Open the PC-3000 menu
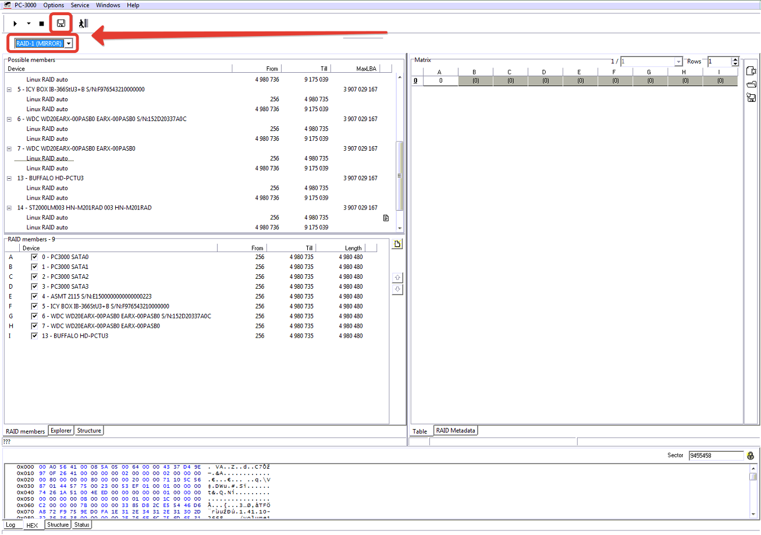761x535 pixels. (20, 5)
